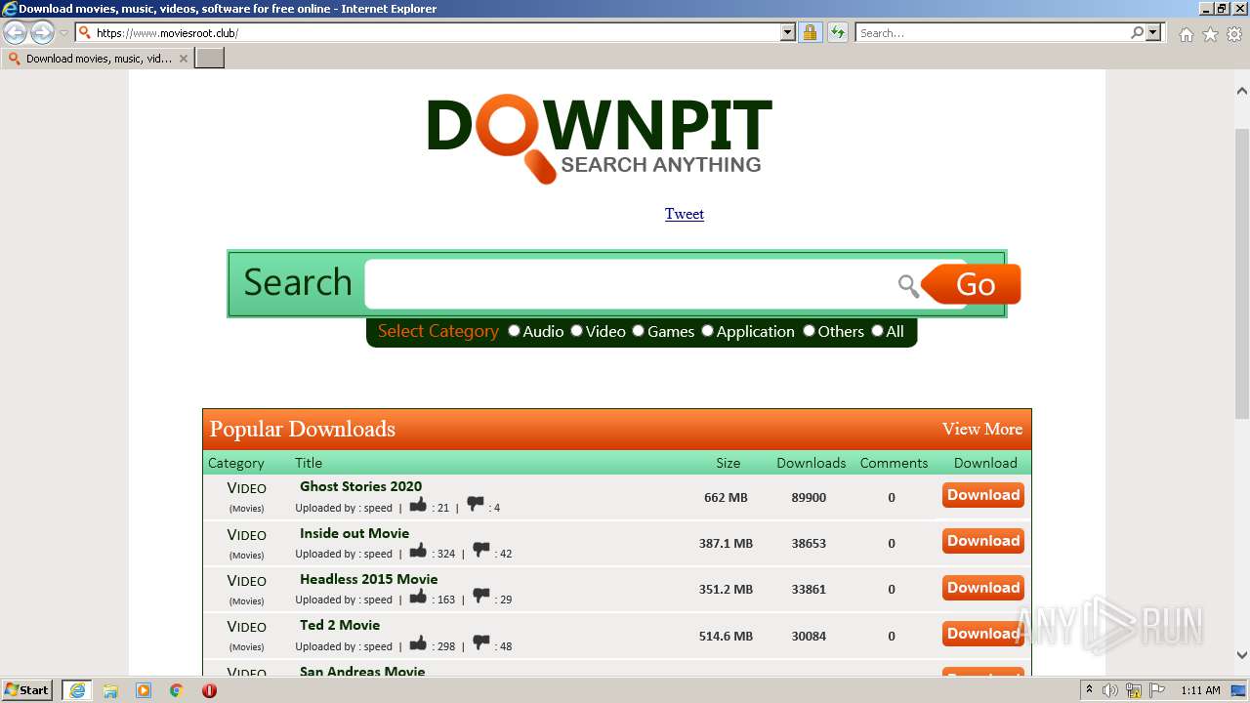Open File Explorer folder taskbar icon
The height and width of the screenshot is (703, 1250).
[110, 690]
